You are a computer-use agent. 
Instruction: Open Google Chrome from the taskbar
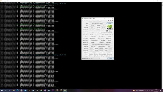tap(41, 90)
